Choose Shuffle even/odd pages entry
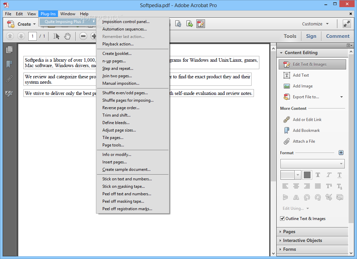The width and height of the screenshot is (357, 259). 133,93
